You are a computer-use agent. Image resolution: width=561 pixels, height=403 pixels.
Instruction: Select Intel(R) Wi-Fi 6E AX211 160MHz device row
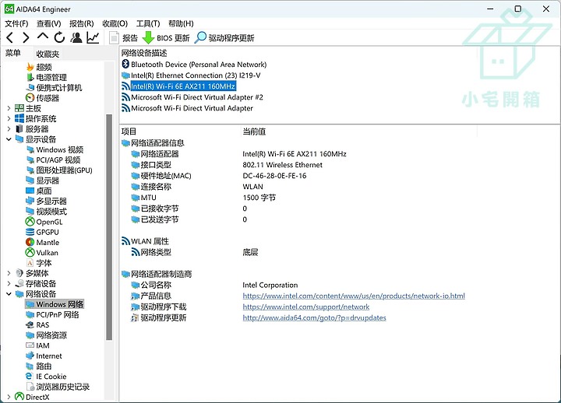click(x=179, y=86)
